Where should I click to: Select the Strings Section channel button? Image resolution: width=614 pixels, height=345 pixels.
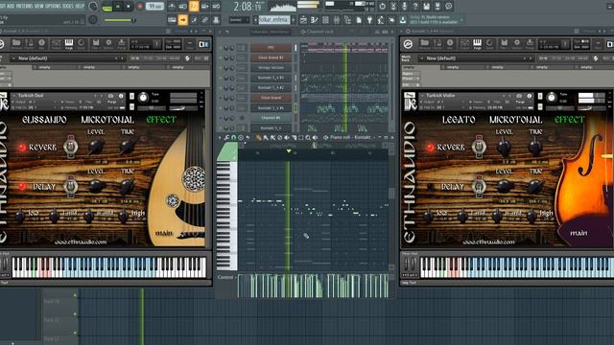click(x=271, y=68)
